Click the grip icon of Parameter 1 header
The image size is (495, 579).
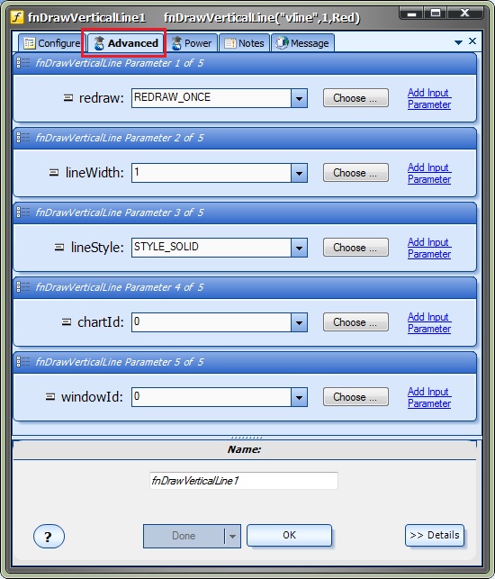coord(22,63)
